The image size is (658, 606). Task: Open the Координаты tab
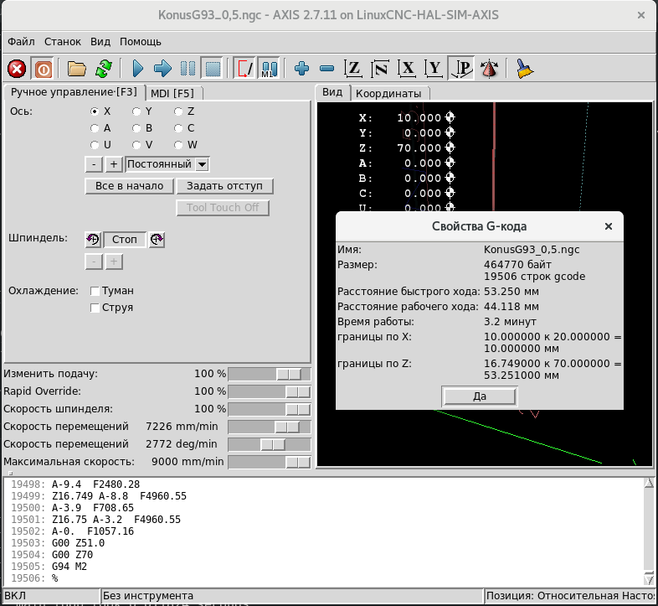(x=388, y=93)
